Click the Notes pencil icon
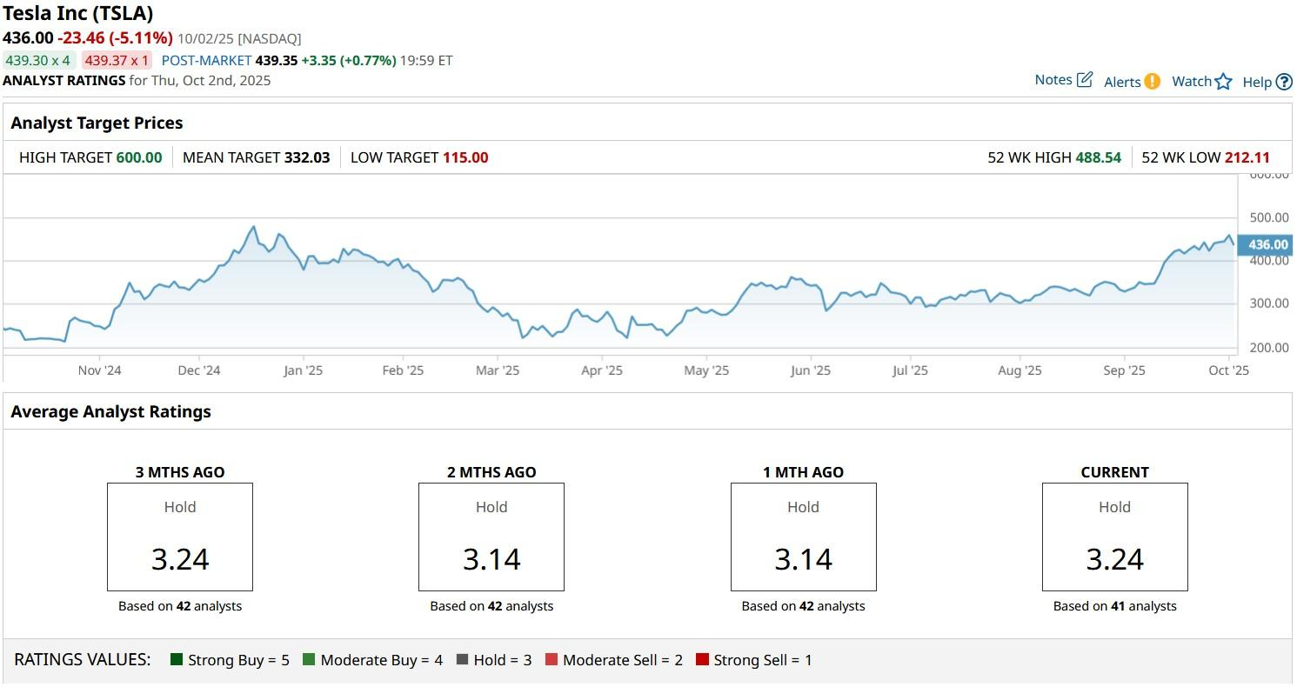Screen dimensions: 1297x687 pyautogui.click(x=1085, y=80)
